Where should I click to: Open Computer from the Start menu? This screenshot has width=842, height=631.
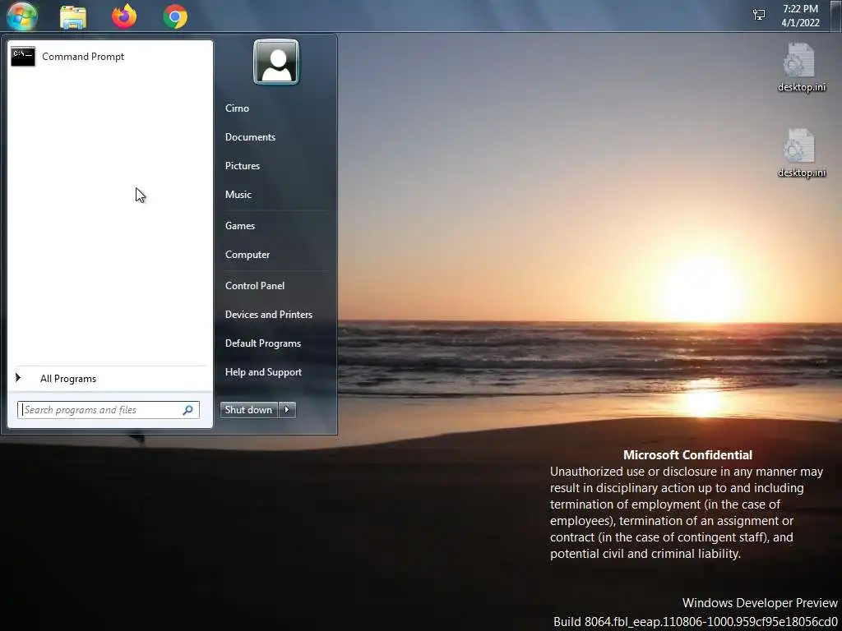pos(247,255)
